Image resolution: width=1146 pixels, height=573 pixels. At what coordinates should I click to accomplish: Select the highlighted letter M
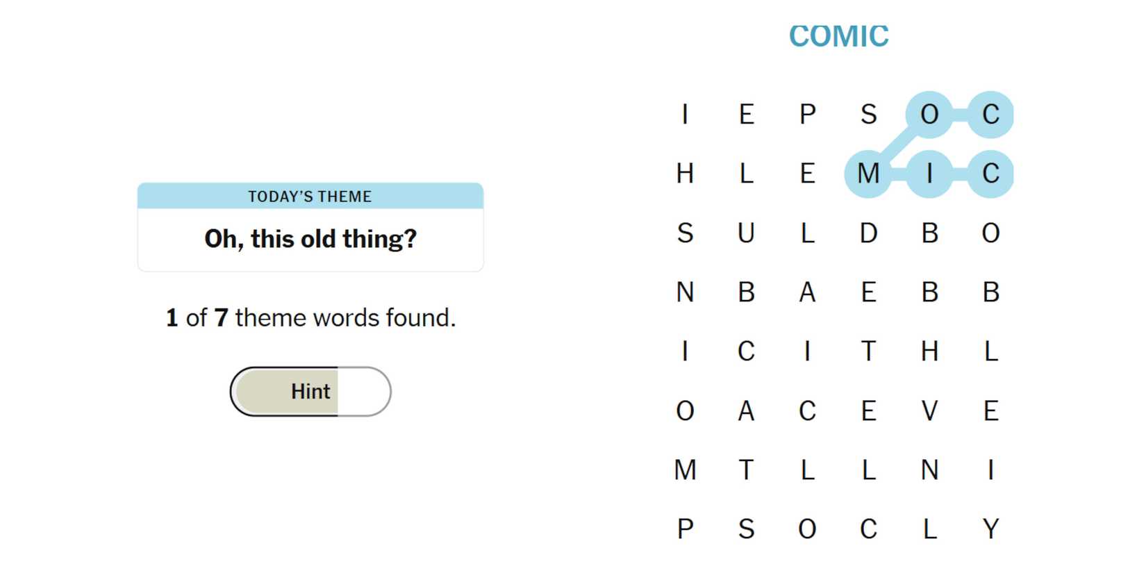click(868, 174)
